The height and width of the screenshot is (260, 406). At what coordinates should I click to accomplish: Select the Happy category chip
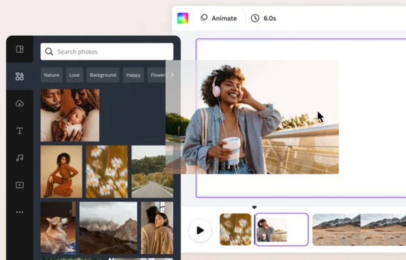(133, 75)
